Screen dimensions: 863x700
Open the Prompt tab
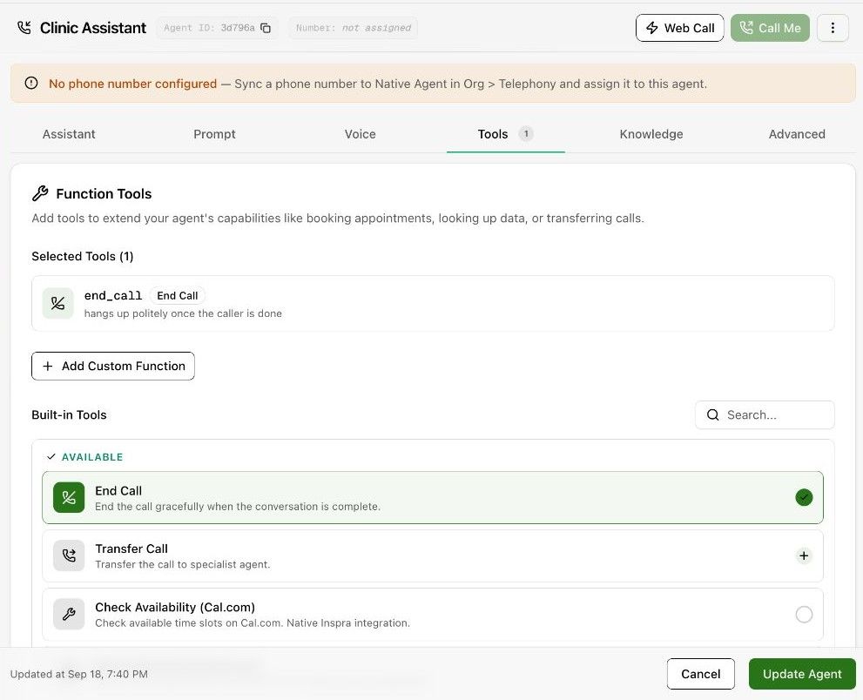(x=214, y=134)
